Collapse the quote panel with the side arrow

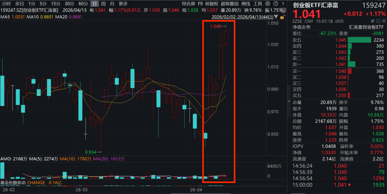click(x=288, y=101)
